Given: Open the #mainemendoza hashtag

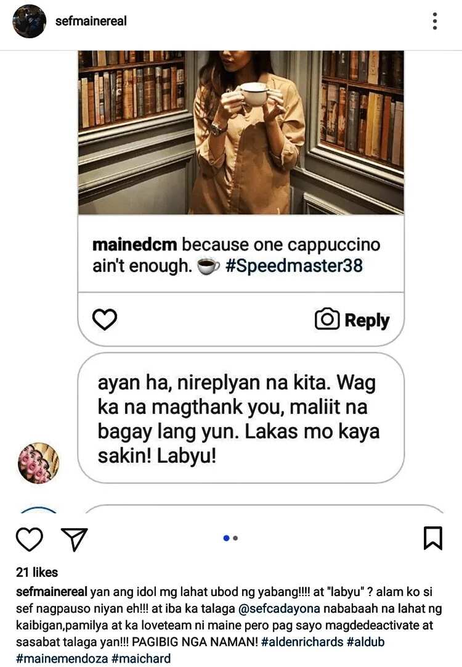Looking at the screenshot, I should pos(62,658).
